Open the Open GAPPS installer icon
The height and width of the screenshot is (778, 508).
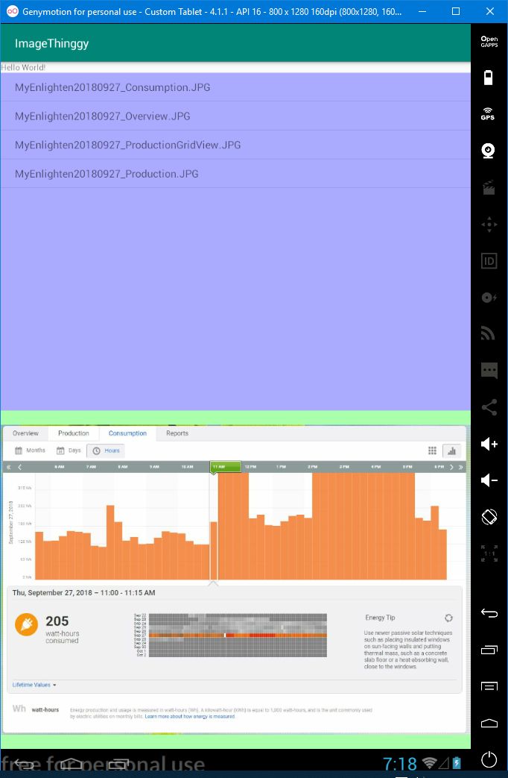pos(489,43)
